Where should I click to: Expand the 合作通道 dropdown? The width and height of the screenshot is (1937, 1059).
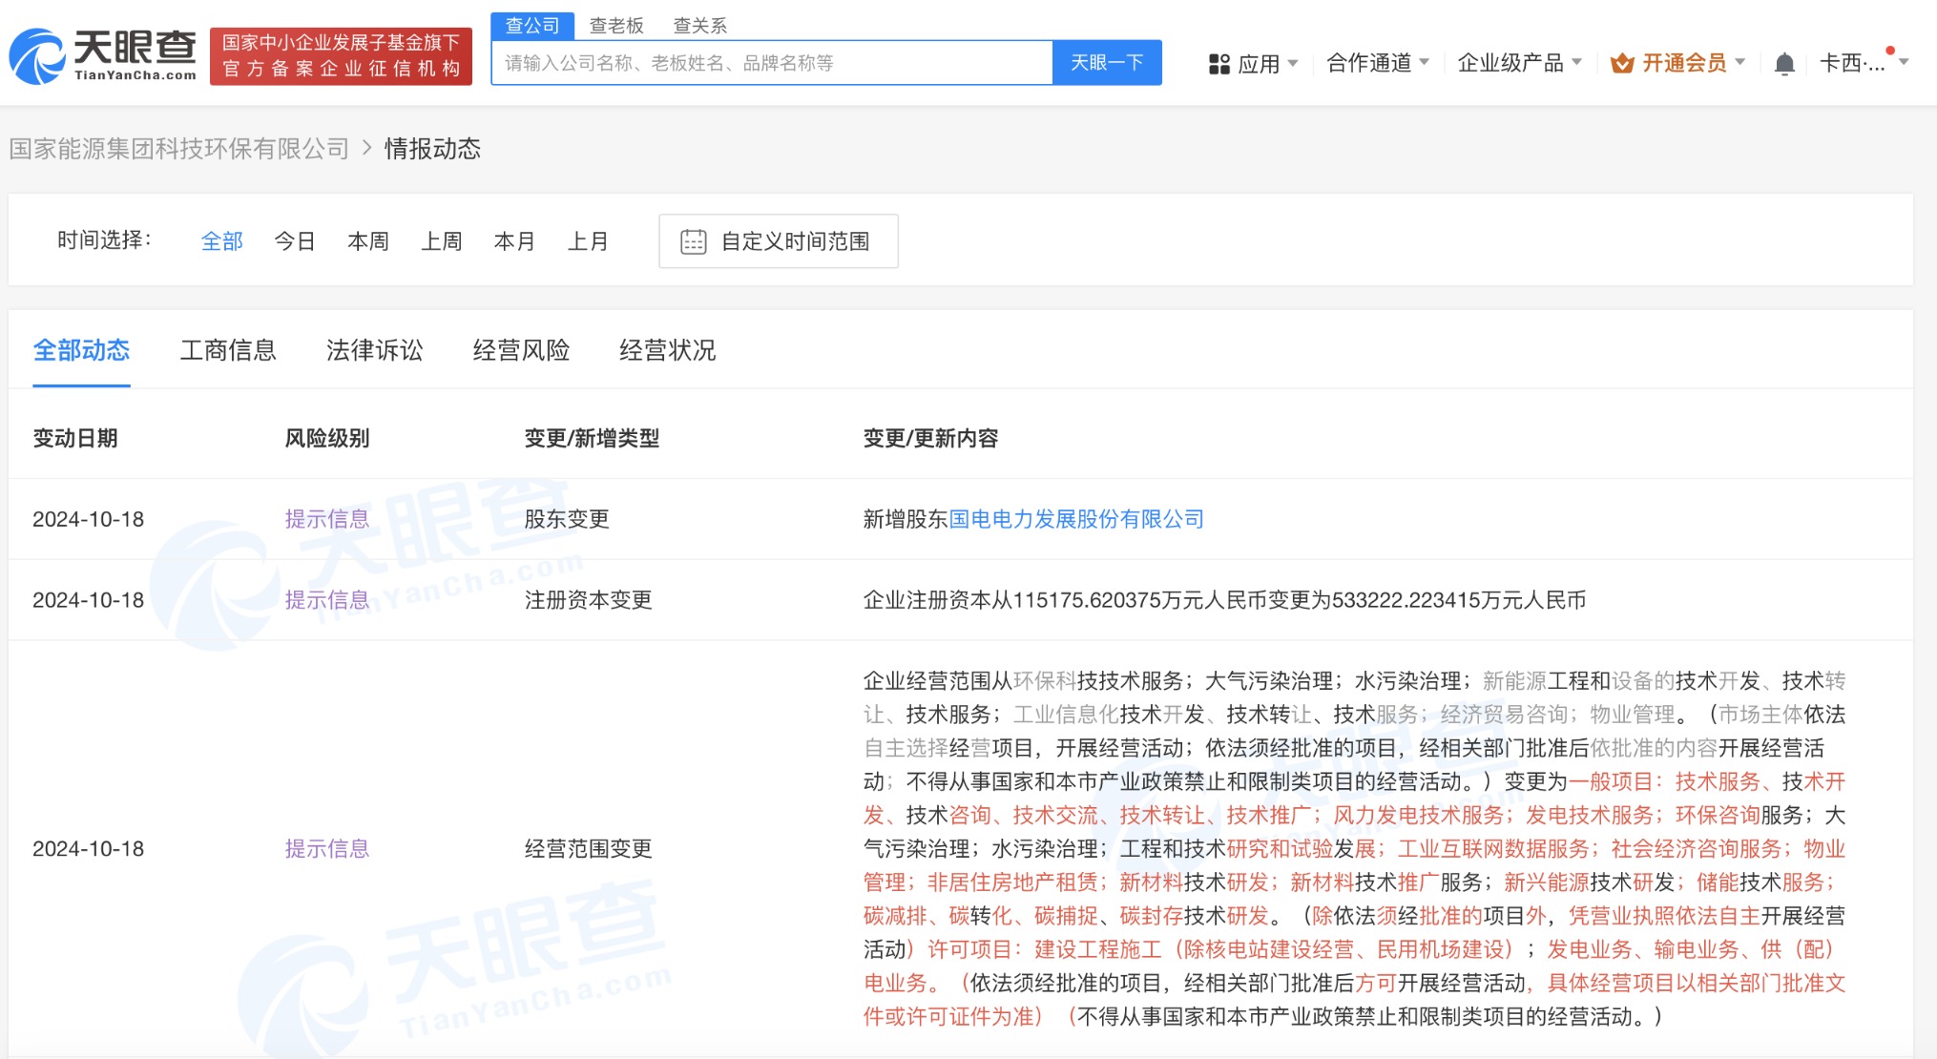[1378, 63]
